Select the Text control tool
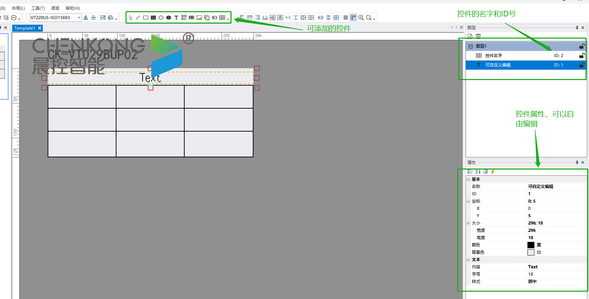 click(176, 18)
